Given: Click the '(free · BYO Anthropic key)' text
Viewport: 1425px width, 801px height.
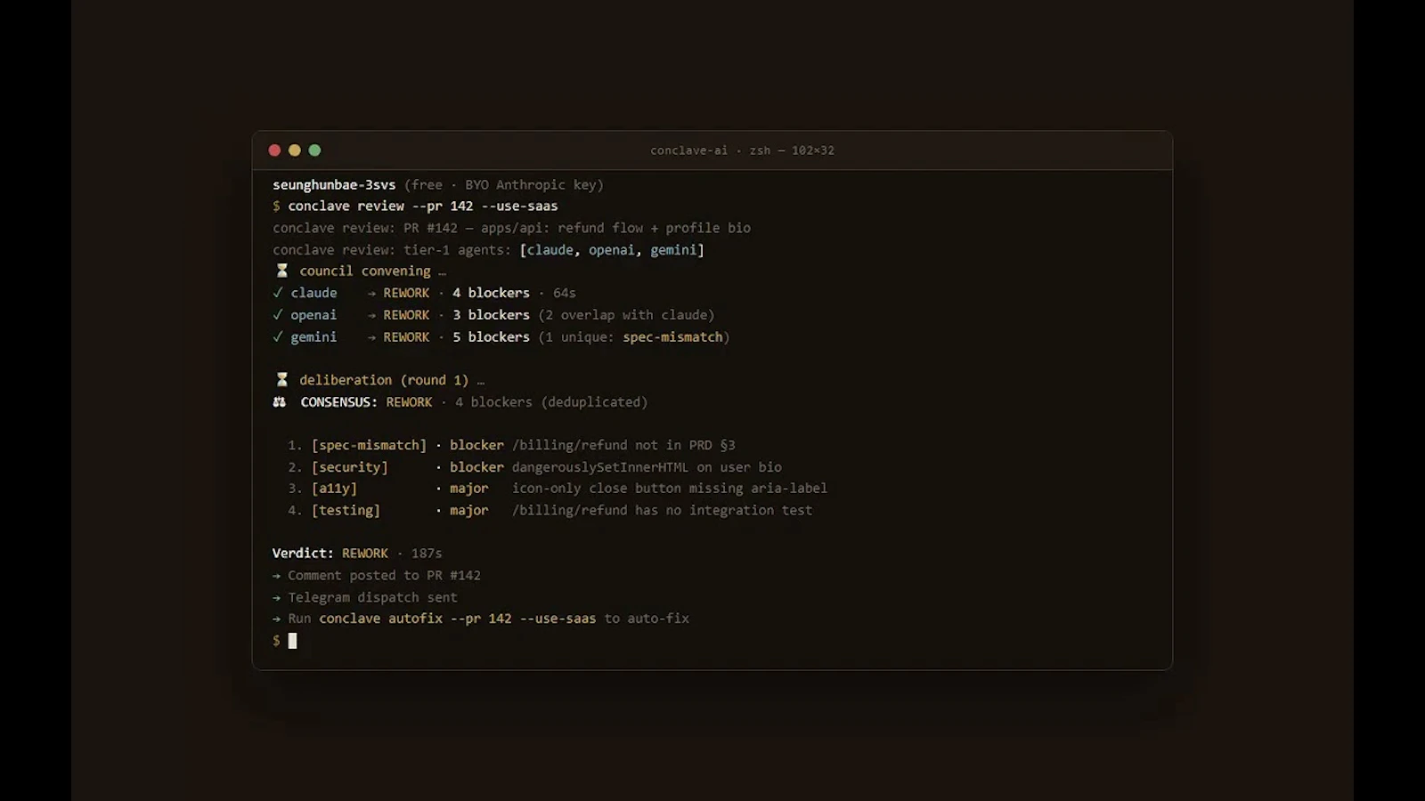Looking at the screenshot, I should point(504,185).
